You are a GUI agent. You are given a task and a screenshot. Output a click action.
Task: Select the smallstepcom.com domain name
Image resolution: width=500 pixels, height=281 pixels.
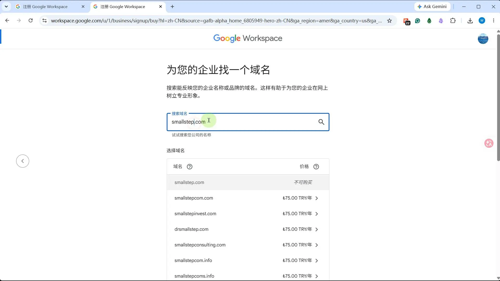194,198
